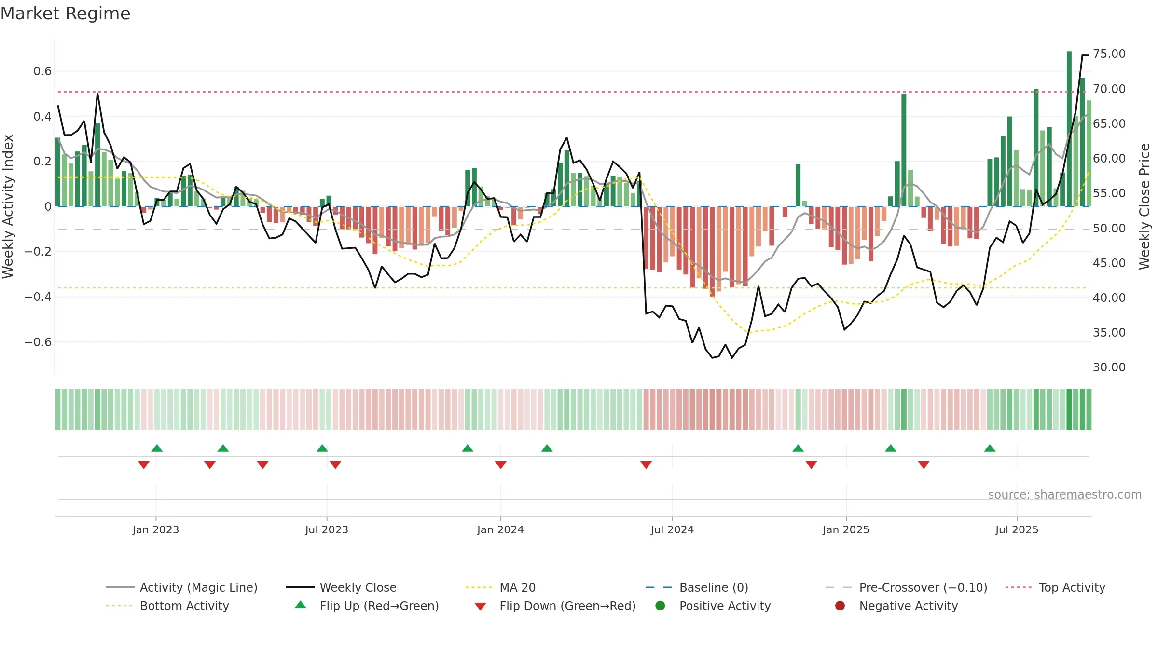
Task: Toggle the Flip Down (Green→Red) legend entry
Action: click(x=555, y=606)
